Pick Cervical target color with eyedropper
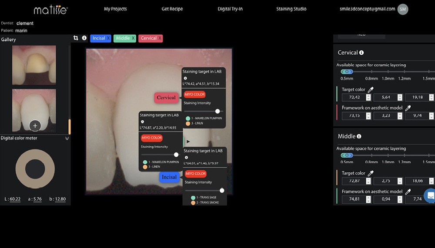The image size is (435, 248). click(x=371, y=90)
